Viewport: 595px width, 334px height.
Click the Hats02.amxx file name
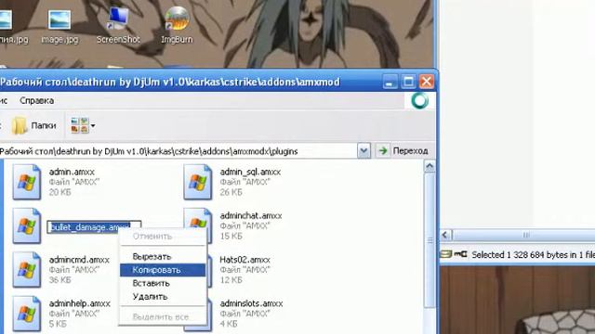245,260
